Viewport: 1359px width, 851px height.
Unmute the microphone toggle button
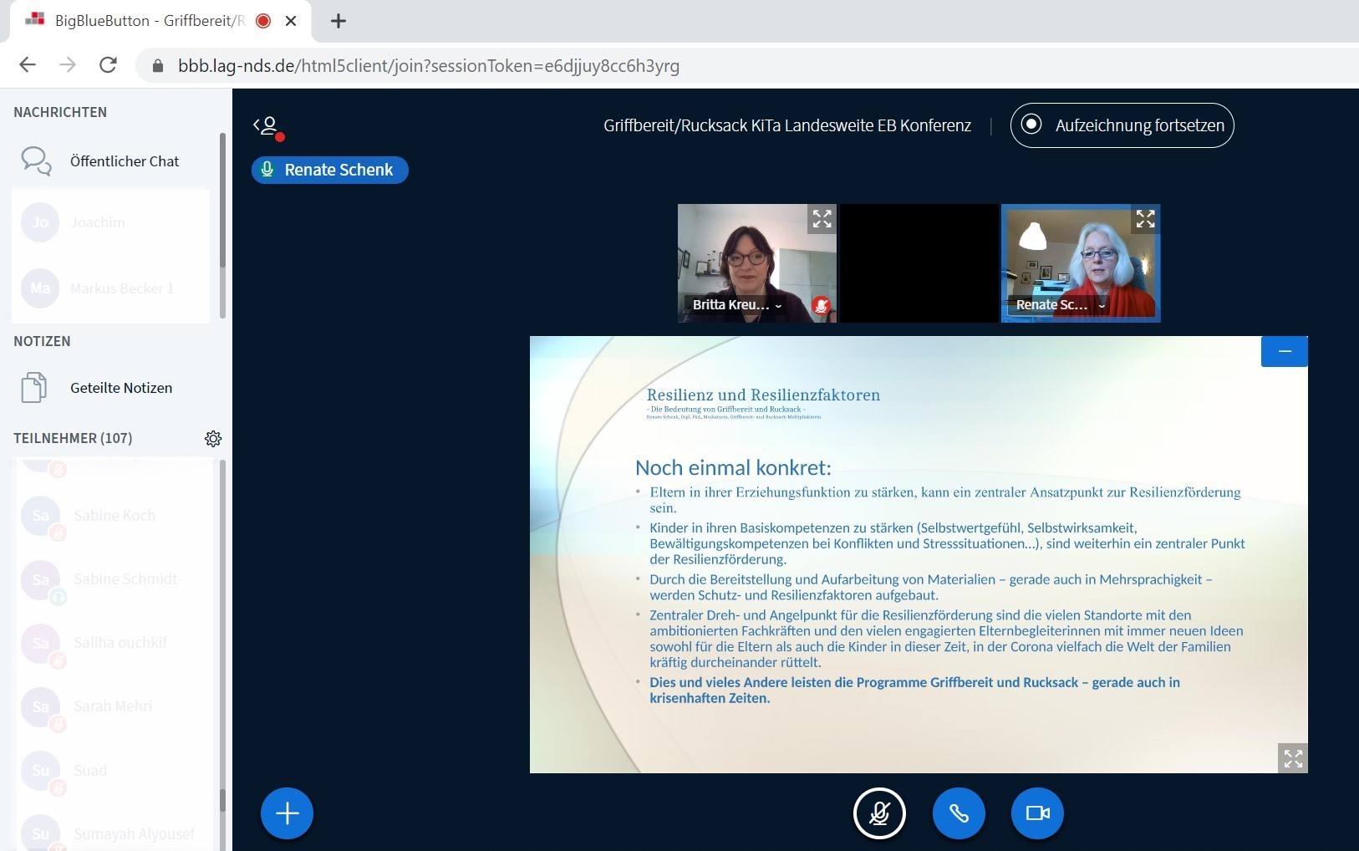tap(879, 813)
